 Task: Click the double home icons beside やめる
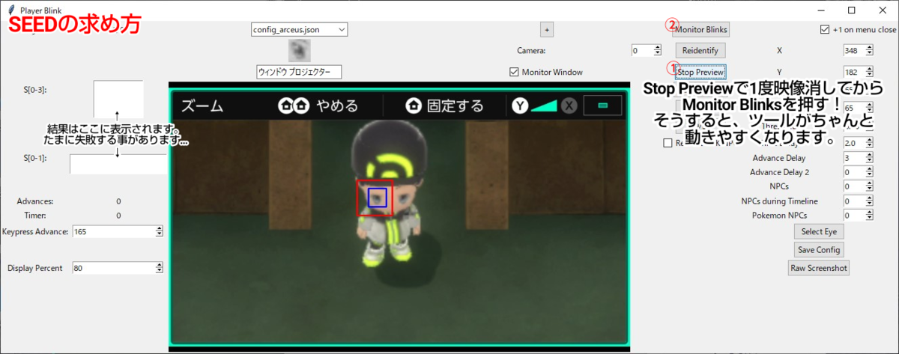[293, 106]
